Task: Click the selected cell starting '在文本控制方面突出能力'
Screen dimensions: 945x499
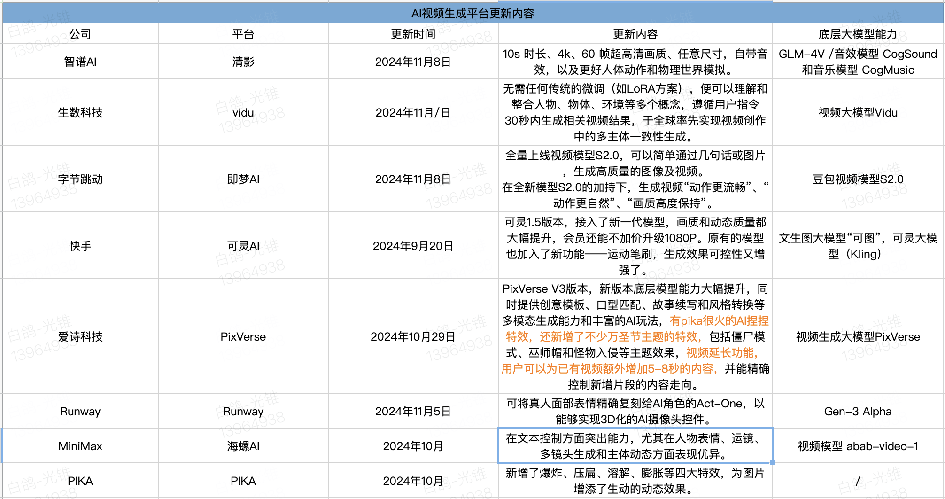Action: [635, 446]
